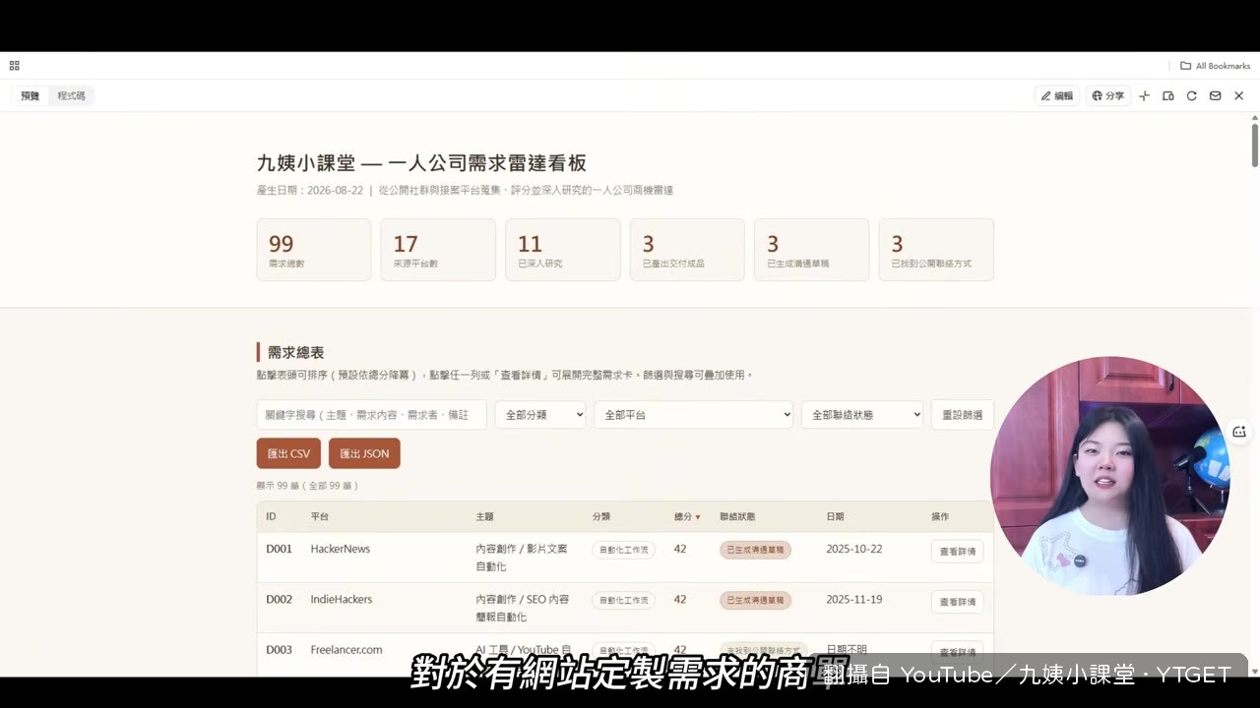Click the 自動化工作流 tag in row D001
Screen dimensions: 1260x708
pyautogui.click(x=623, y=550)
